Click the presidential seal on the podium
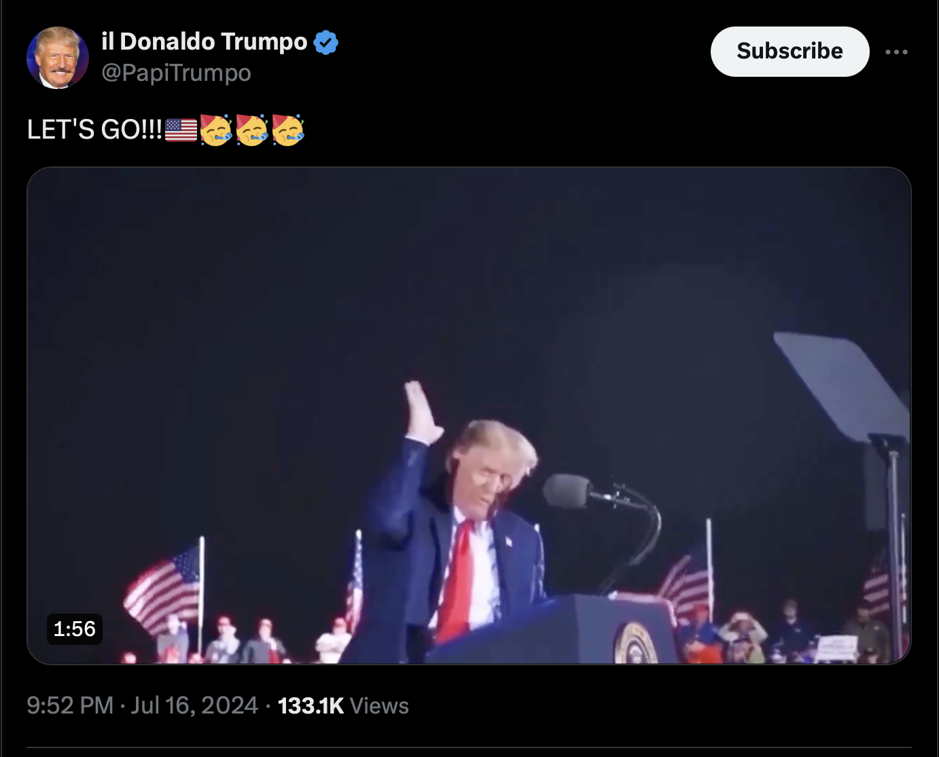This screenshot has width=939, height=757. coord(637,643)
